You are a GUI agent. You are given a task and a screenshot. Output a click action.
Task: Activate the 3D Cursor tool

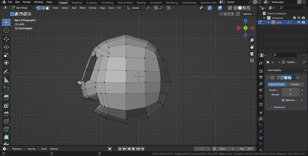click(x=6, y=30)
